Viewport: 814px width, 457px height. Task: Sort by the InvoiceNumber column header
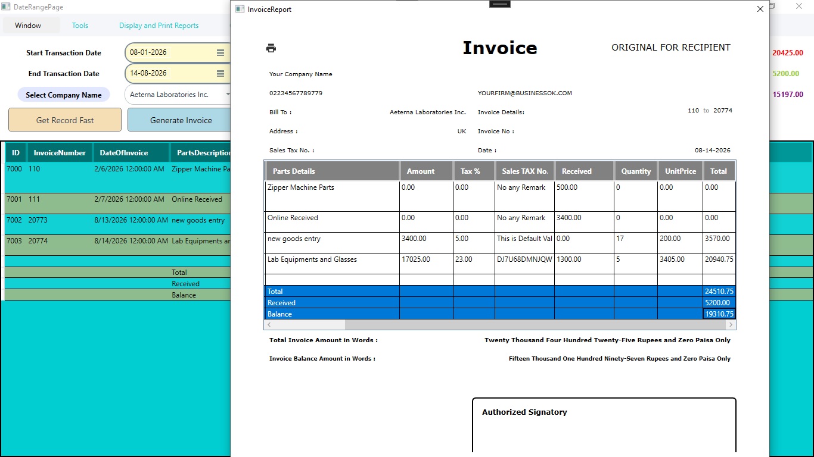click(x=60, y=153)
